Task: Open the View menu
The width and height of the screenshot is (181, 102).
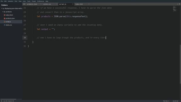Action: 20,1
